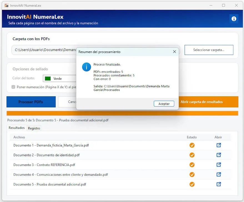Click the Cancelar button behind the dialog
Image resolution: width=244 pixels, height=202 pixels.
[x=67, y=102]
